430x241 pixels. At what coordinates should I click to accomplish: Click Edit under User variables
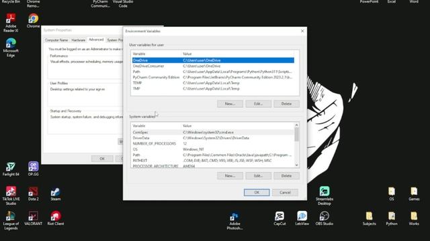(258, 104)
